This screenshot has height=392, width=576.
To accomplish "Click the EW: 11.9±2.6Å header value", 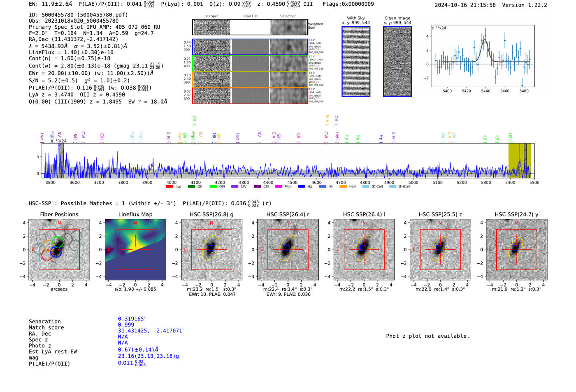I will tap(51, 4).
